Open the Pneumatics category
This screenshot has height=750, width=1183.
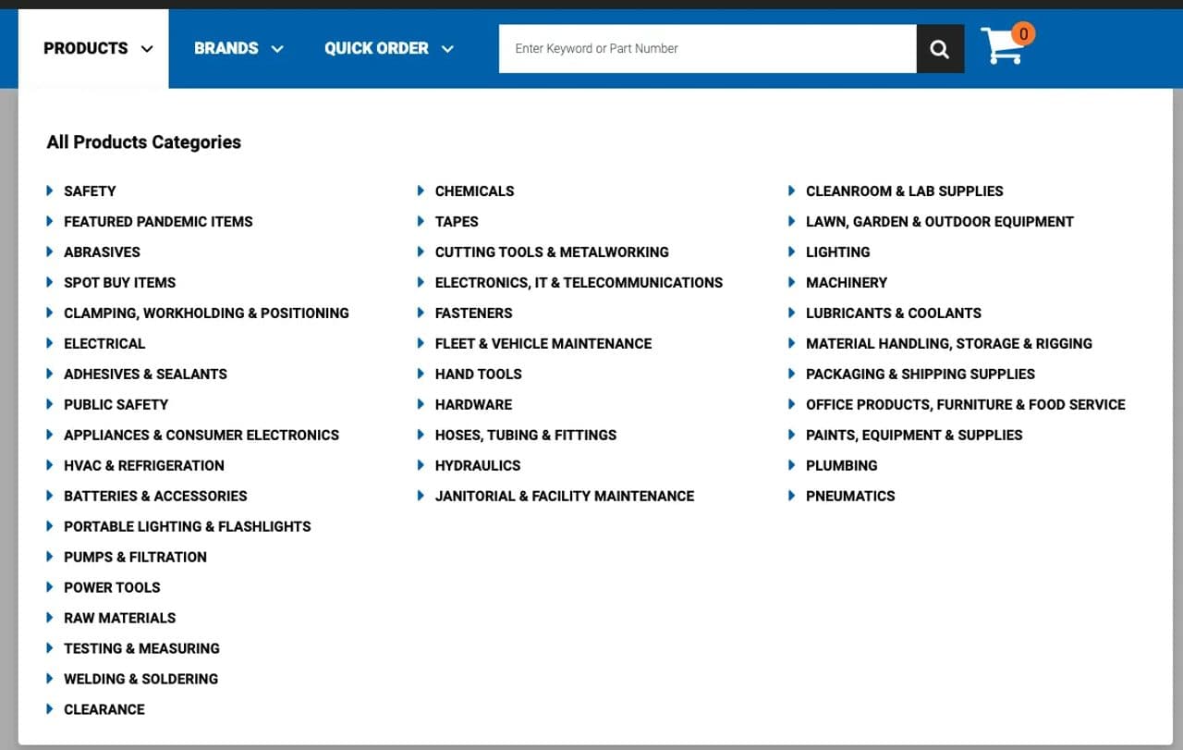[x=850, y=497]
